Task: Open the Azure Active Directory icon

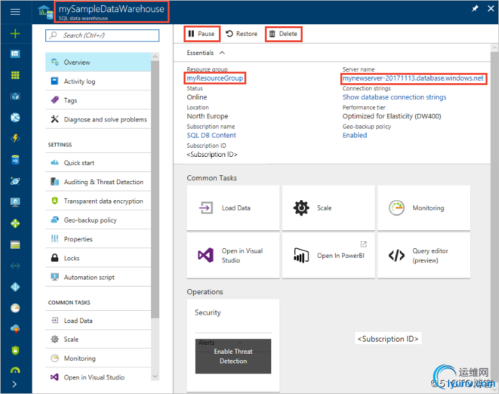Action: (15, 287)
